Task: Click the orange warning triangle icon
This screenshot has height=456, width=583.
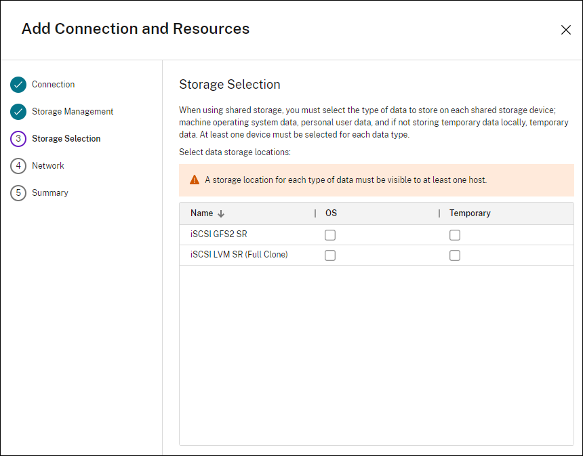Action: [195, 180]
